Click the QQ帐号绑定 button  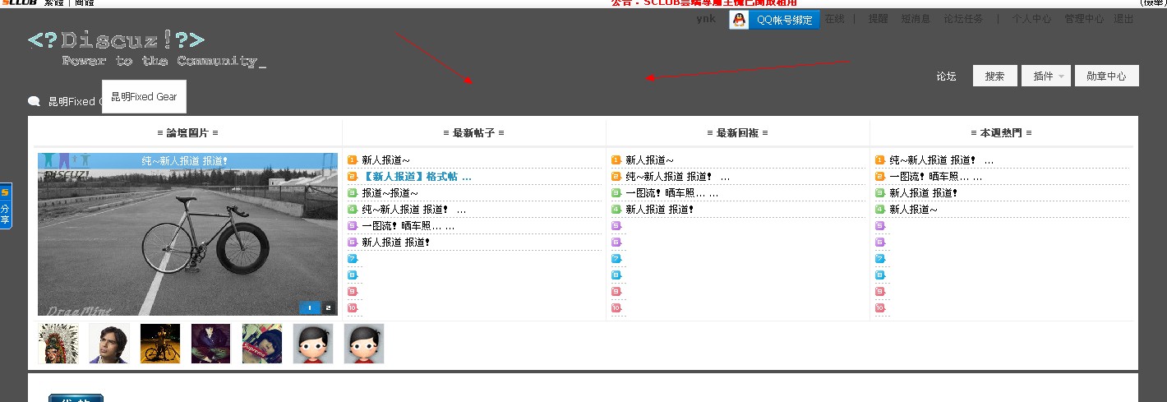(775, 20)
